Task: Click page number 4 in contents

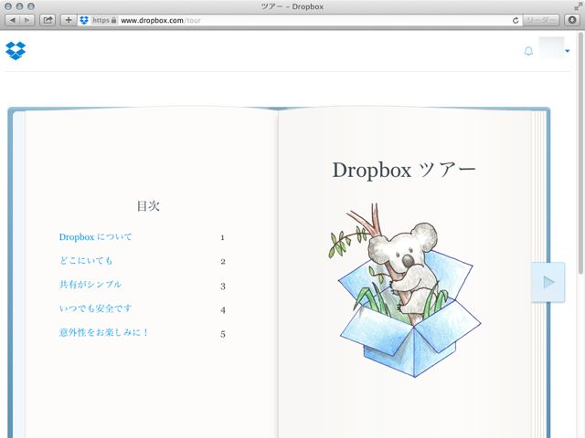Action: tap(223, 310)
